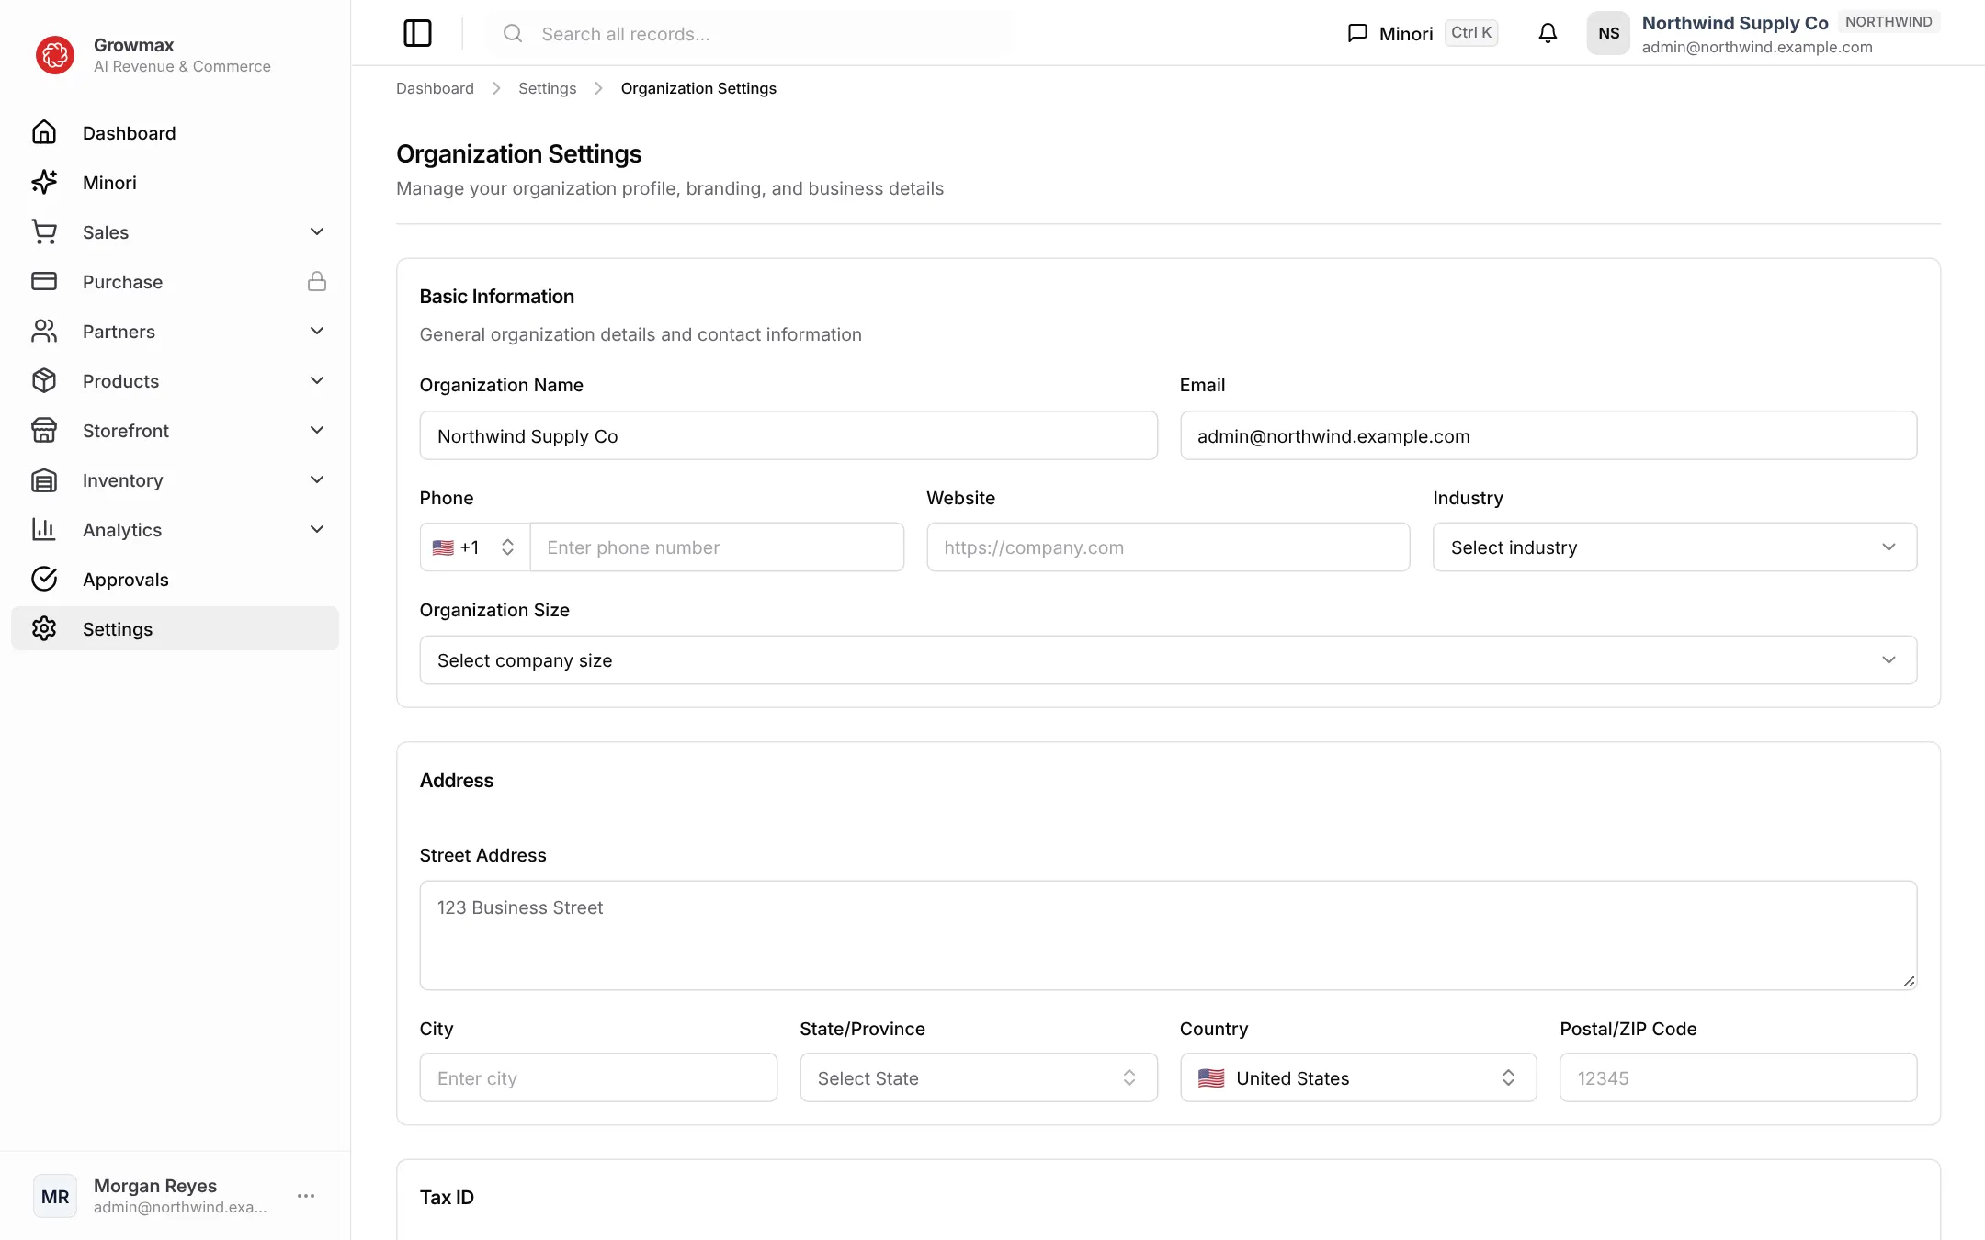
Task: Expand the Sales menu chevron
Action: point(317,231)
